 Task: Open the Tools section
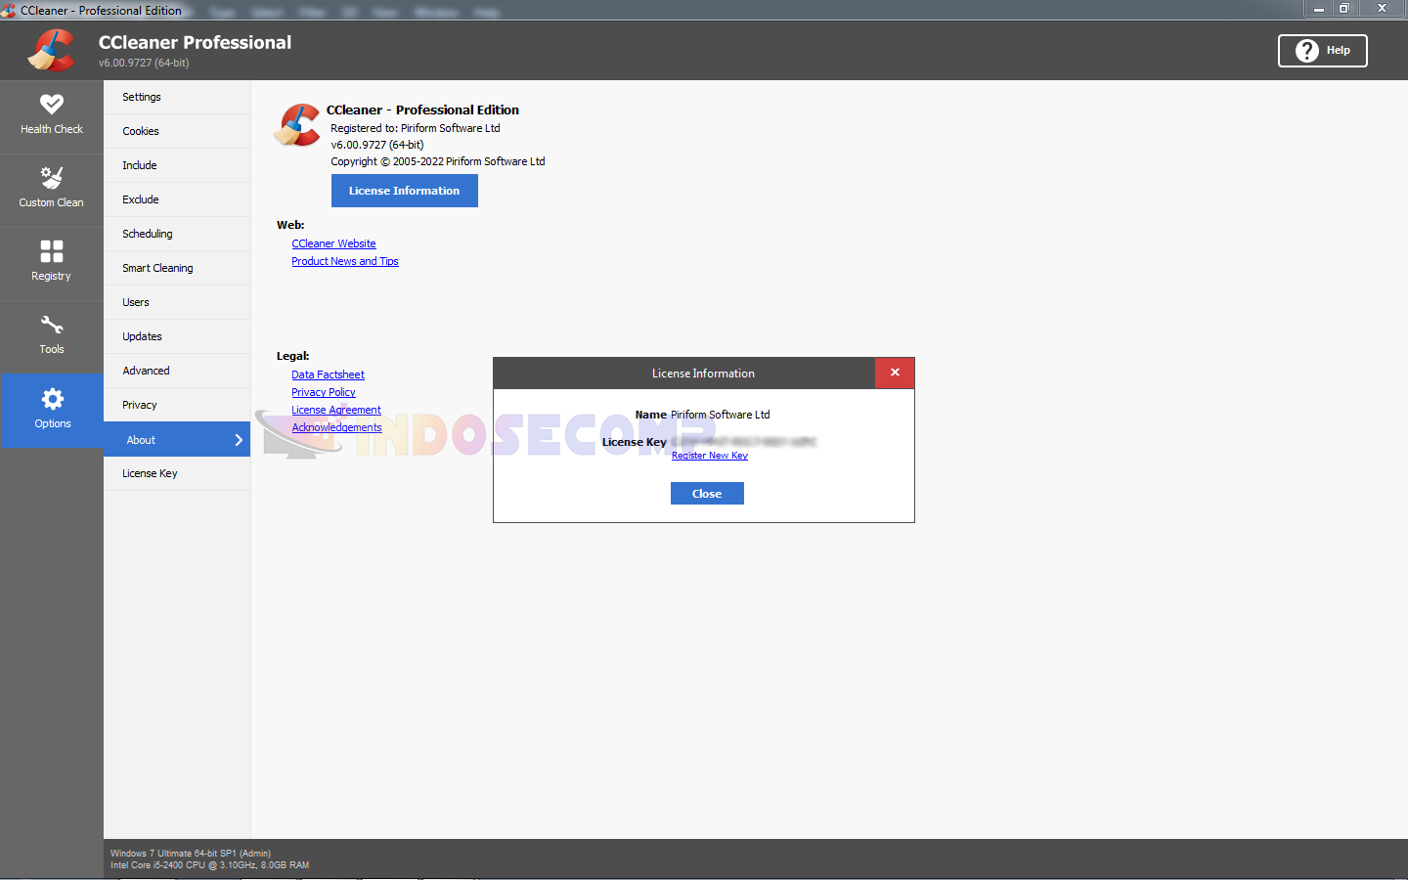point(52,336)
